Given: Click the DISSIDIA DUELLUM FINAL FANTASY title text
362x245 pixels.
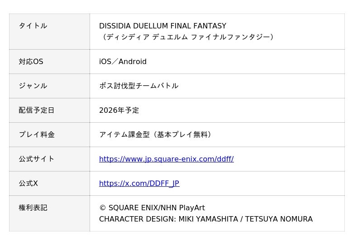Looking at the screenshot, I should (162, 26).
